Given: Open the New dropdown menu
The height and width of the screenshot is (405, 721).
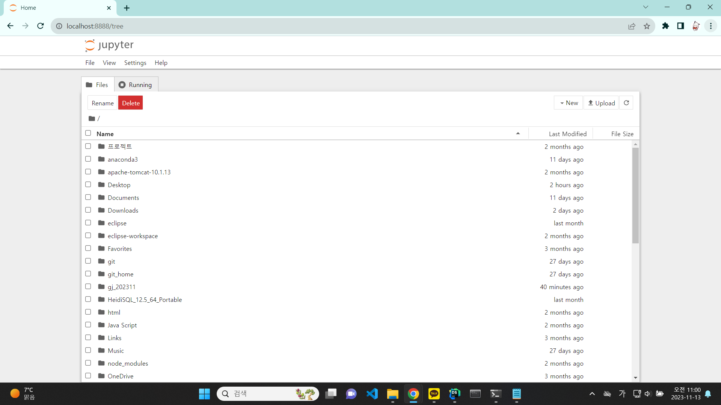Looking at the screenshot, I should coord(569,103).
